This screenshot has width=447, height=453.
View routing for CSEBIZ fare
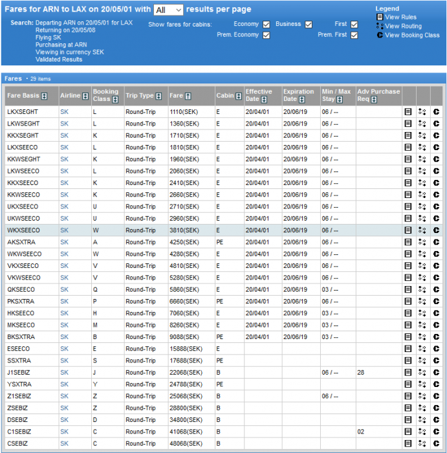(422, 443)
